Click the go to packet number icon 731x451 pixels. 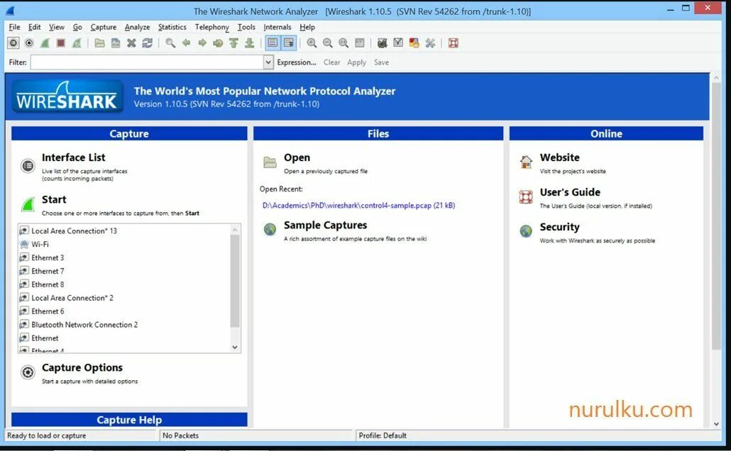click(218, 43)
